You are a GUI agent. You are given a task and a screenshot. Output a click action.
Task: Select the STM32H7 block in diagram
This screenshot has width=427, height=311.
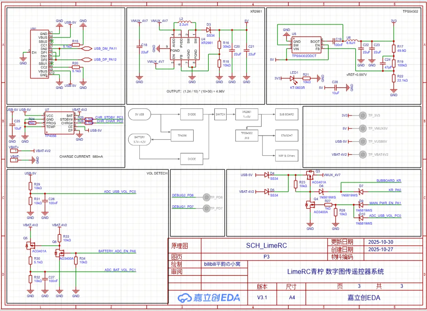coord(286,136)
